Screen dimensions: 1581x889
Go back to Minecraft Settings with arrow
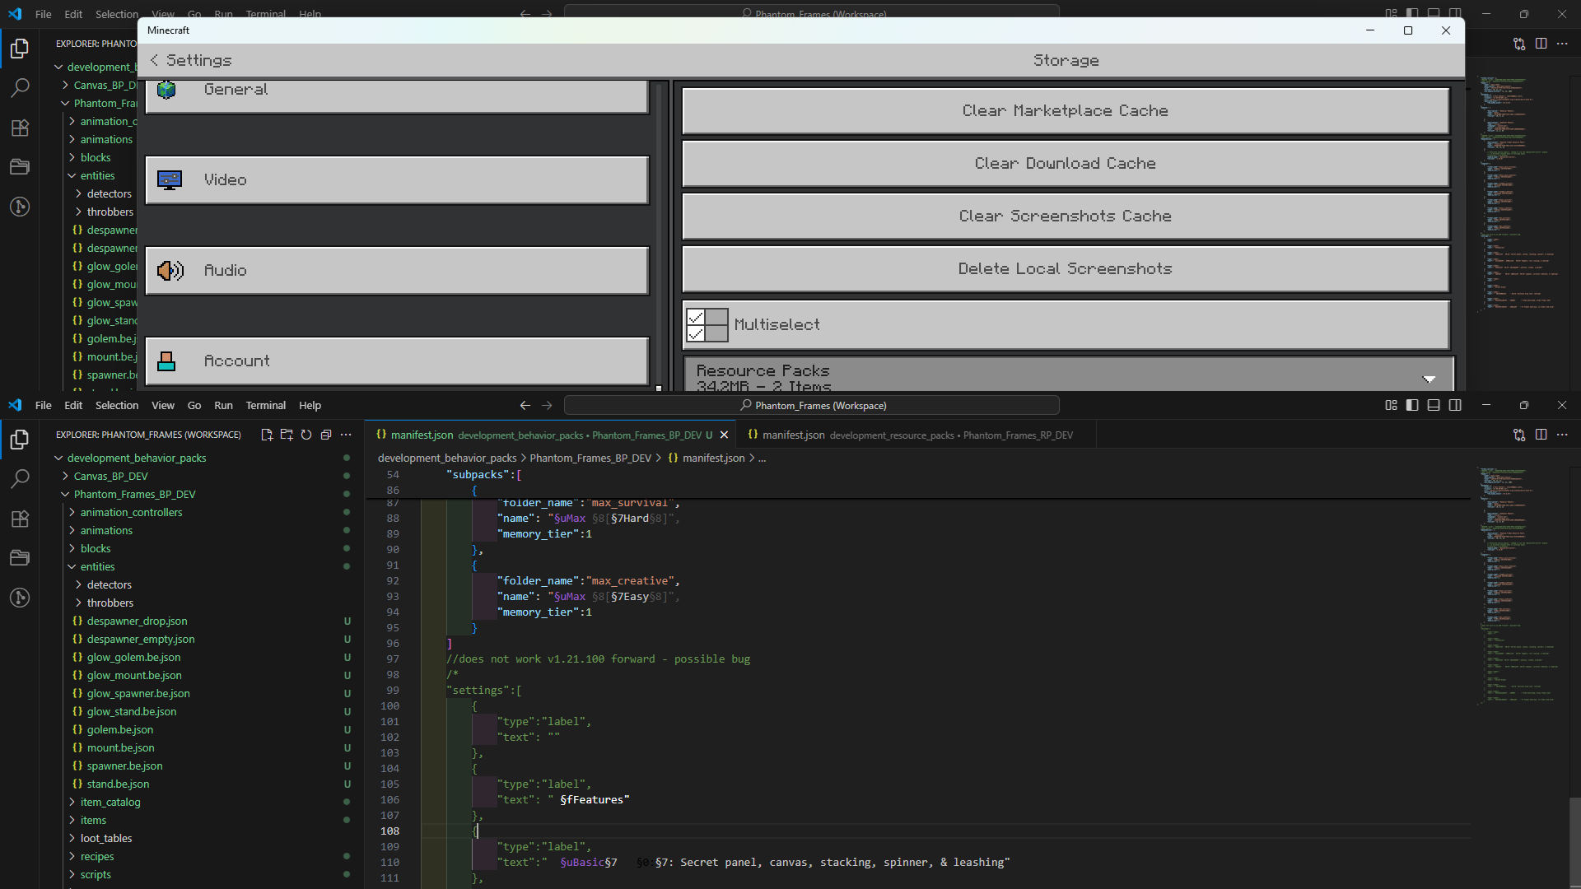155,60
